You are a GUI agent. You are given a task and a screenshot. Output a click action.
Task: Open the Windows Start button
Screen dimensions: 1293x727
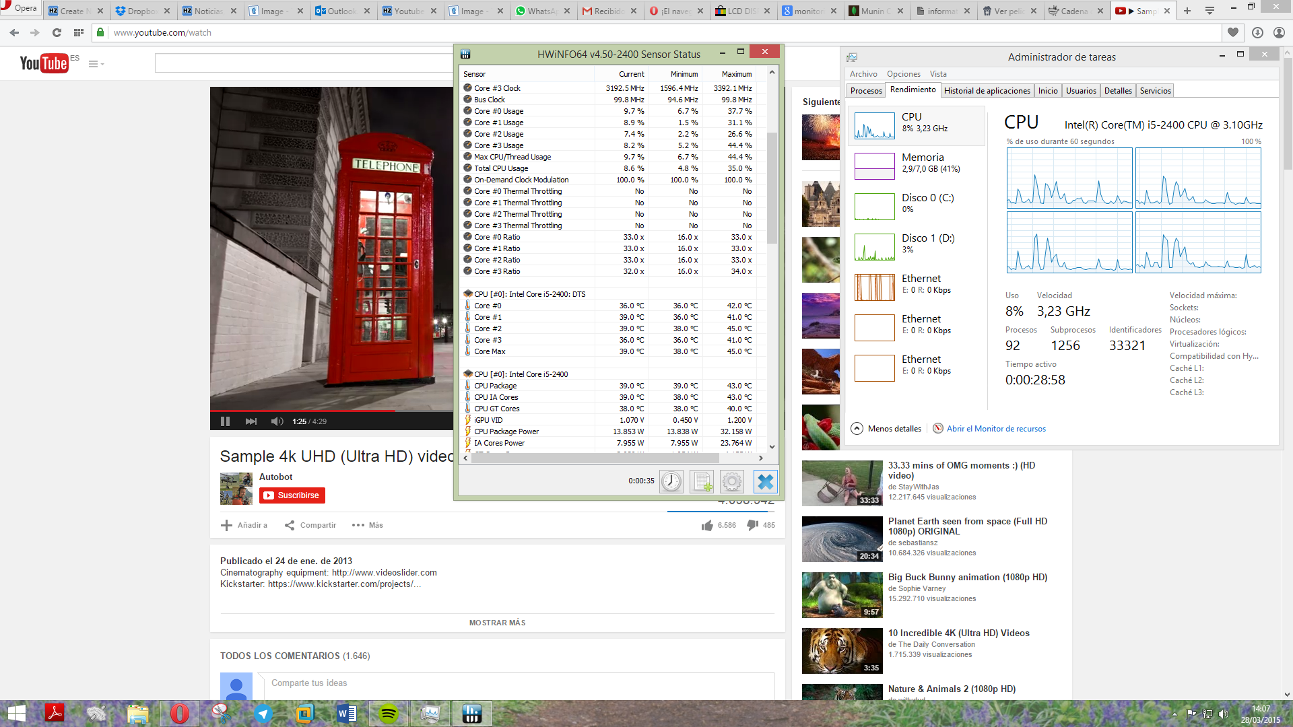16,714
